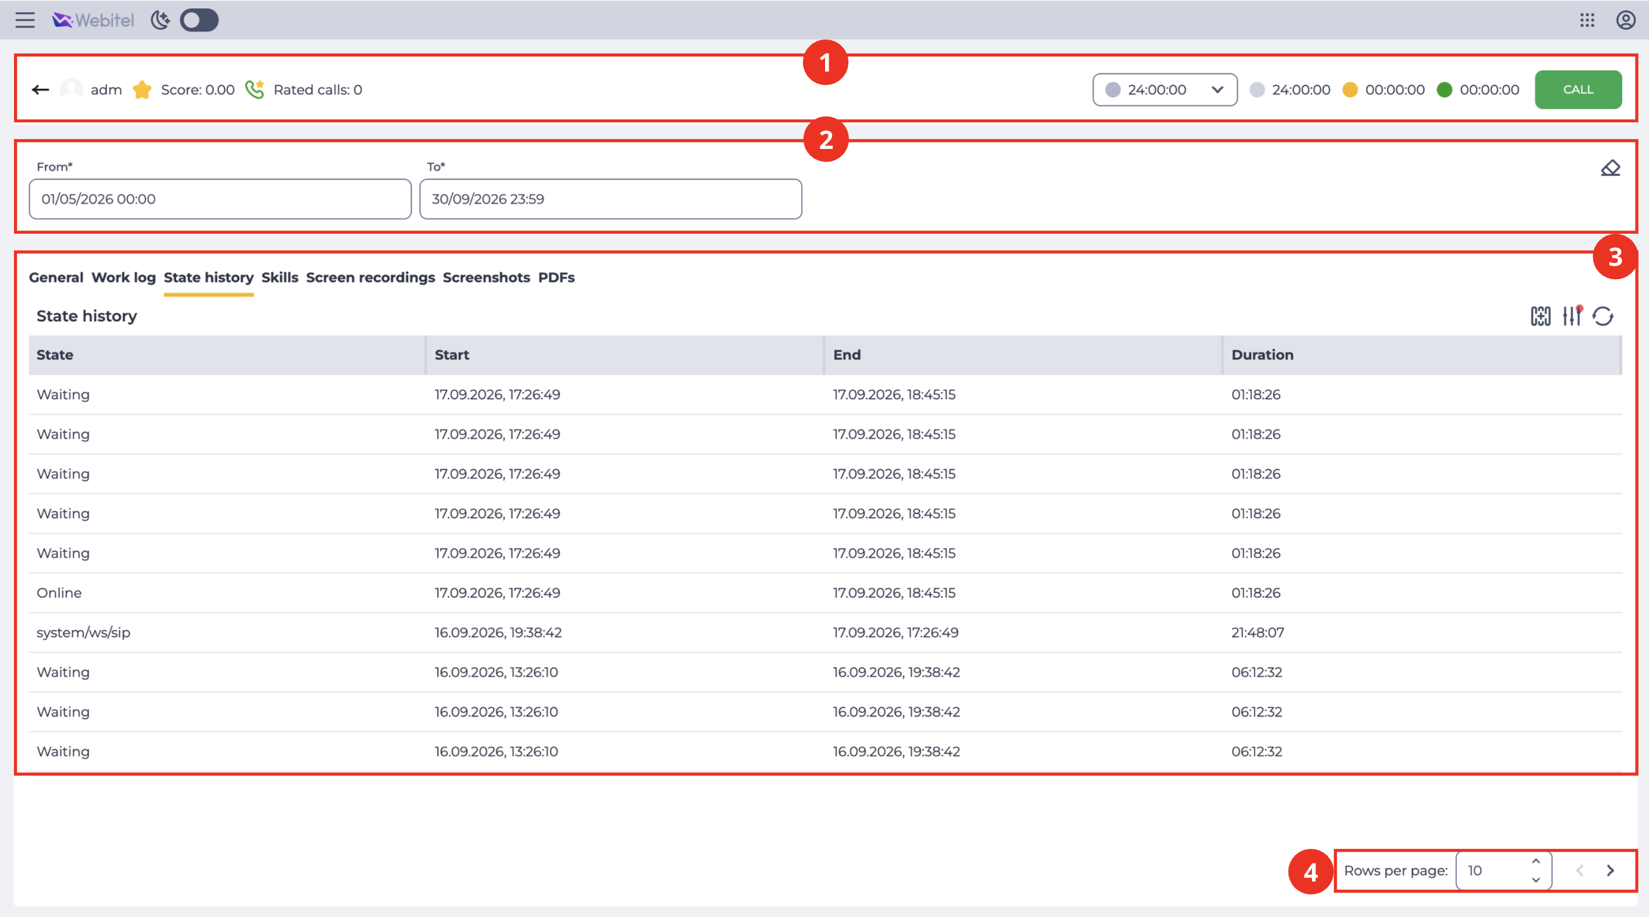Toggle dark mode switch
Viewport: 1649px width, 917px height.
point(199,20)
